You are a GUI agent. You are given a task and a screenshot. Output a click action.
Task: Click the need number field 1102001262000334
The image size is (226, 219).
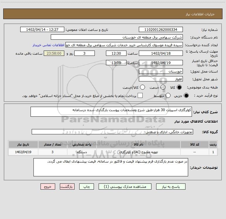[x=161, y=30]
